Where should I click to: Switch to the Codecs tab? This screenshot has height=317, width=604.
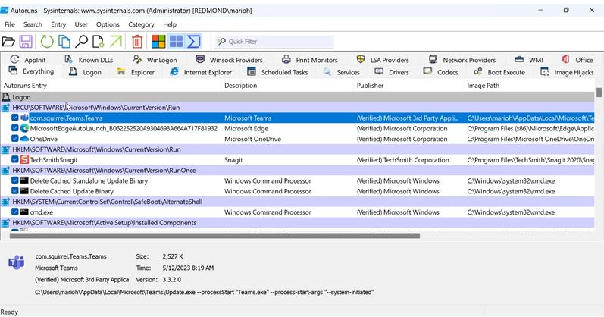point(440,72)
